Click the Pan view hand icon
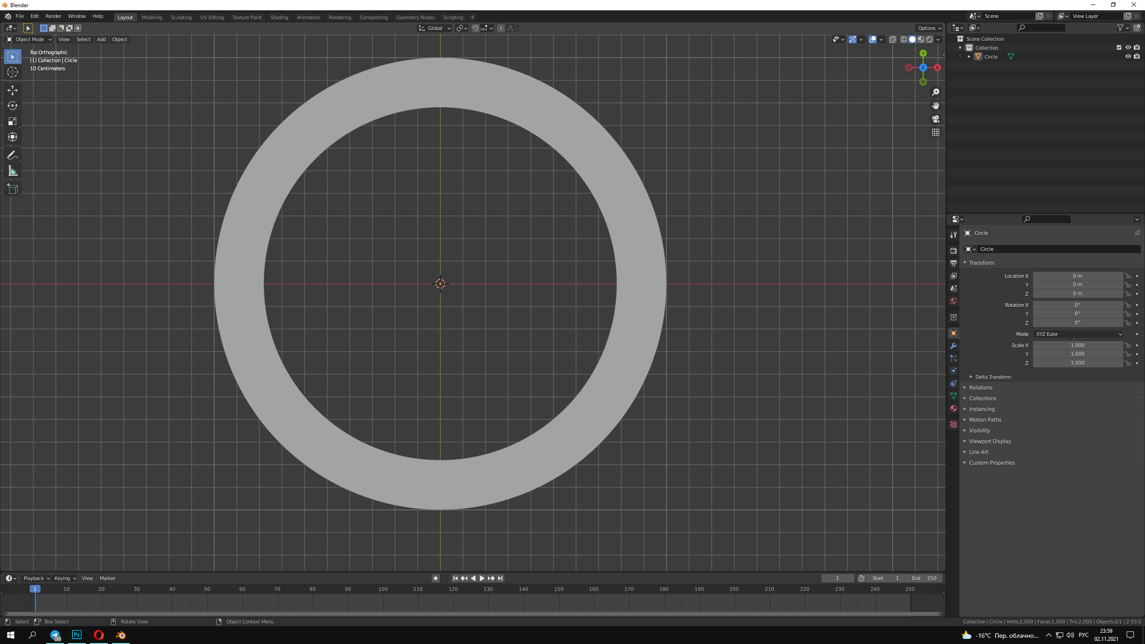The image size is (1145, 644). pyautogui.click(x=935, y=106)
